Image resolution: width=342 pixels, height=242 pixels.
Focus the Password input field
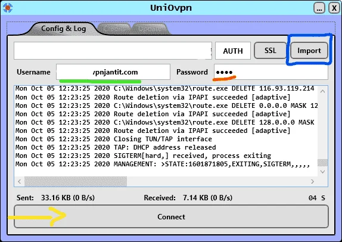(271, 72)
